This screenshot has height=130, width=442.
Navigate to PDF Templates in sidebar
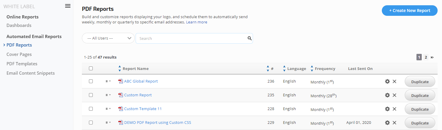(x=22, y=64)
